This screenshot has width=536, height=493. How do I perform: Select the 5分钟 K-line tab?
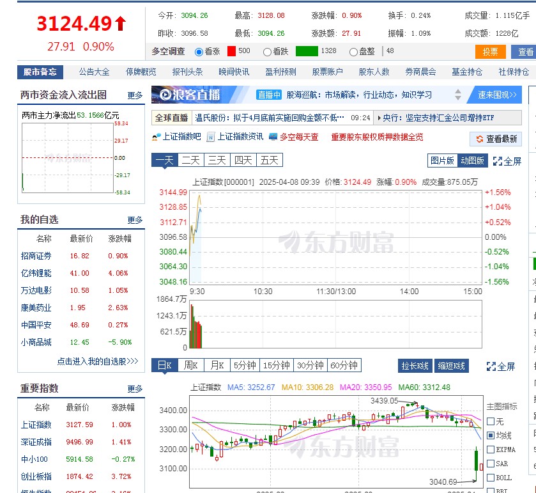pos(245,365)
